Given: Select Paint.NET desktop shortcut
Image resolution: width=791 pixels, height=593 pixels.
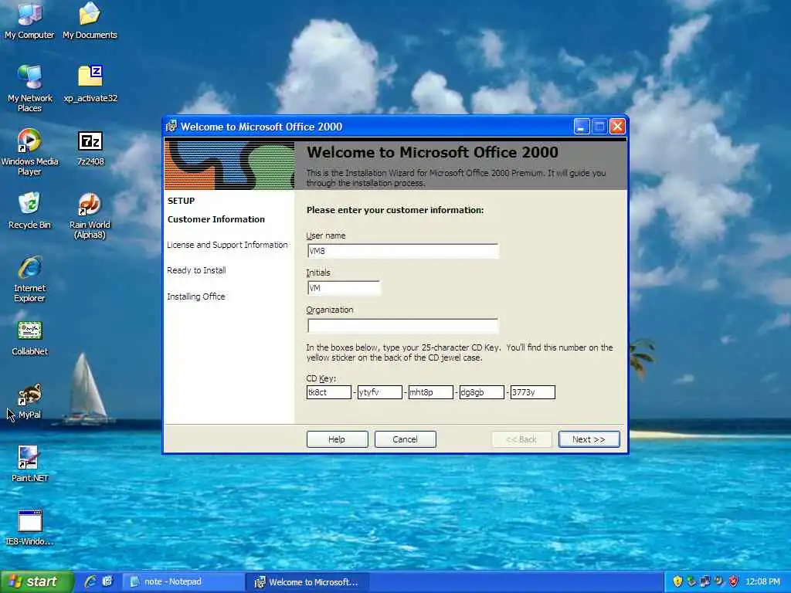Looking at the screenshot, I should coord(30,464).
